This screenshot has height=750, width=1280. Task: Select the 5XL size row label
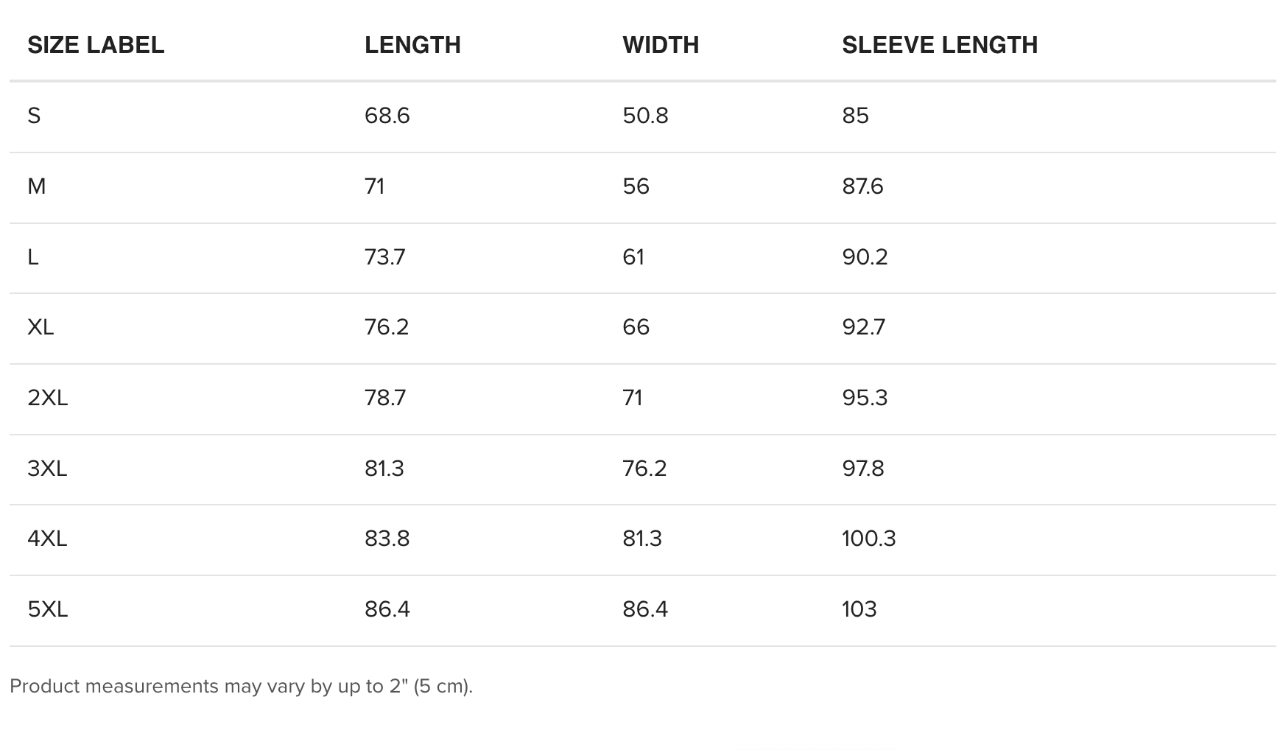tap(47, 609)
